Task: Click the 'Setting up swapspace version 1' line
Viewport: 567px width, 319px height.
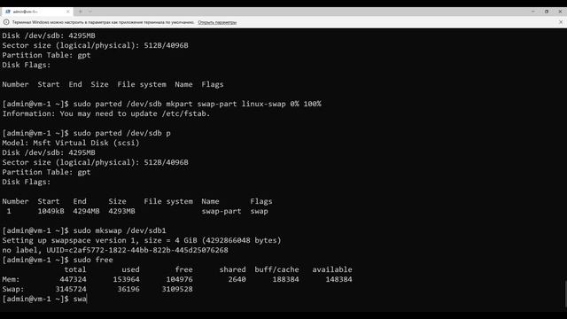Action: click(142, 240)
